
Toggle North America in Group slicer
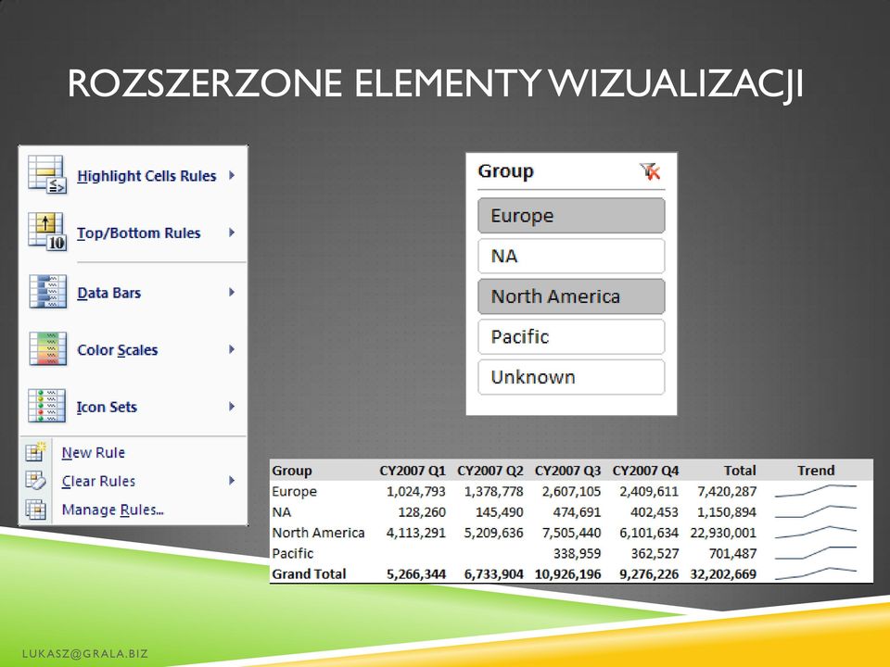point(571,296)
